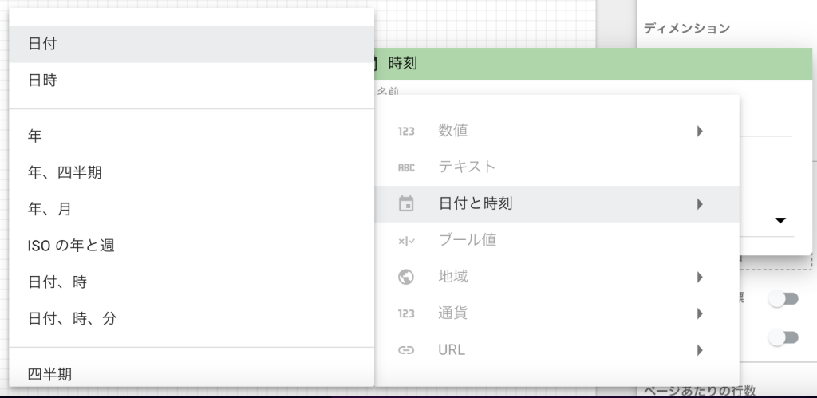Toggle the upper switch in right panel
817x398 pixels.
tap(783, 299)
